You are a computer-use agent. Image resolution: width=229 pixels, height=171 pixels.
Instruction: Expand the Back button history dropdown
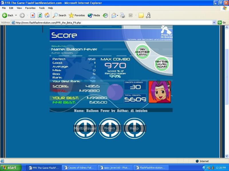click(x=16, y=15)
